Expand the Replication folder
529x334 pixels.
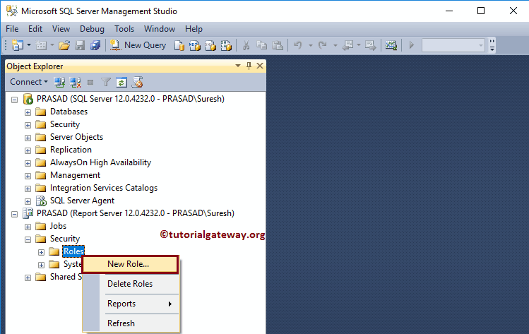coord(28,150)
